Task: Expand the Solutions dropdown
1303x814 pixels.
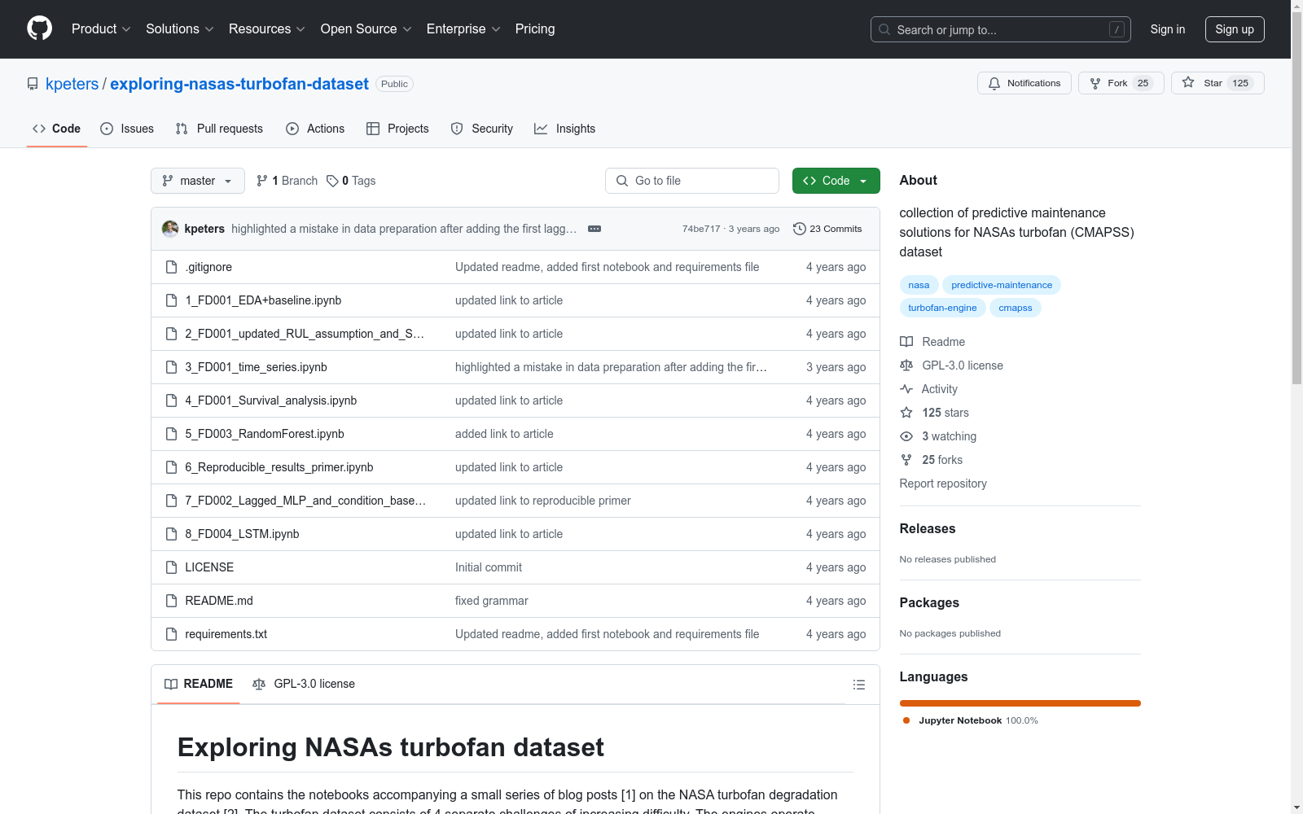Action: pyautogui.click(x=179, y=28)
